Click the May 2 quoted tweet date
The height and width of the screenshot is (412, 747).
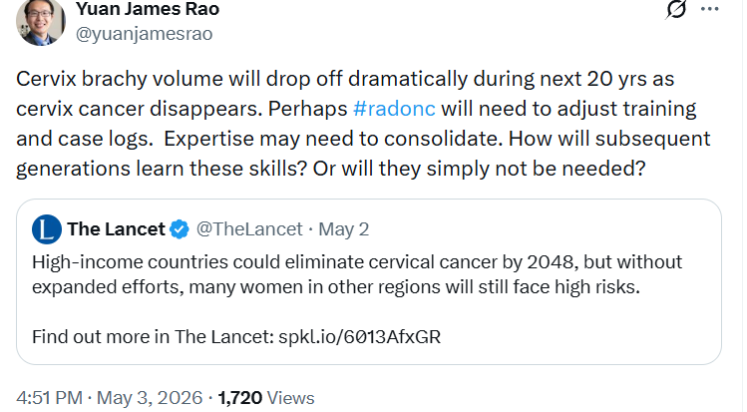343,229
